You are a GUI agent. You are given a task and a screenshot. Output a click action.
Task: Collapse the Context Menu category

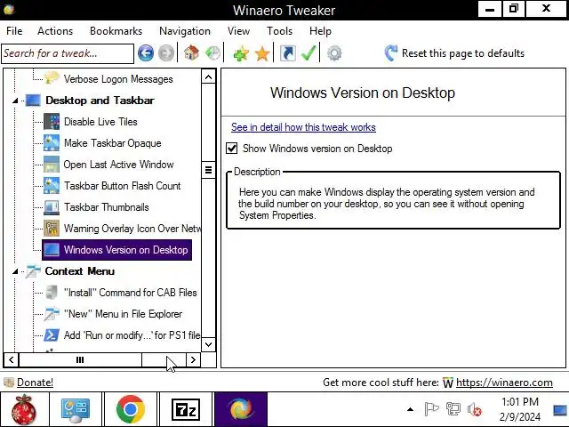click(15, 271)
